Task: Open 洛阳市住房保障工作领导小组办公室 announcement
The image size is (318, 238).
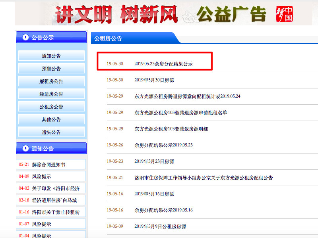Action: [204, 177]
